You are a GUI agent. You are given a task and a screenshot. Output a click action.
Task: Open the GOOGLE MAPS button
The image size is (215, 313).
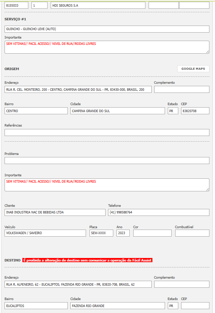coord(193,69)
